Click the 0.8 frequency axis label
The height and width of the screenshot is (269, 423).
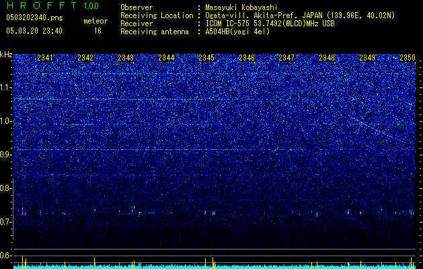[x=6, y=188]
